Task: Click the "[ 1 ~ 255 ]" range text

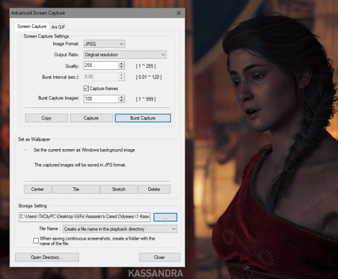Action: click(146, 66)
